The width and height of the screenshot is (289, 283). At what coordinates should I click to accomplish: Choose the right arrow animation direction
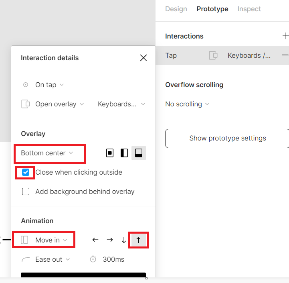(110, 240)
